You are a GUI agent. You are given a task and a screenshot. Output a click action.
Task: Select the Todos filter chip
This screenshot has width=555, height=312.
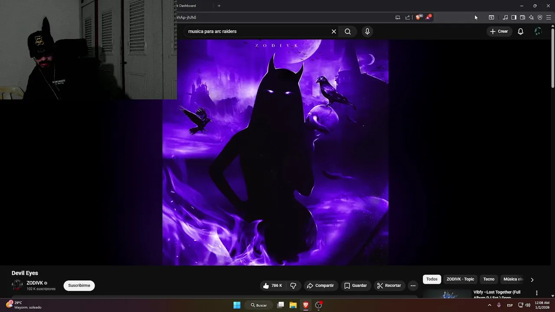point(432,279)
